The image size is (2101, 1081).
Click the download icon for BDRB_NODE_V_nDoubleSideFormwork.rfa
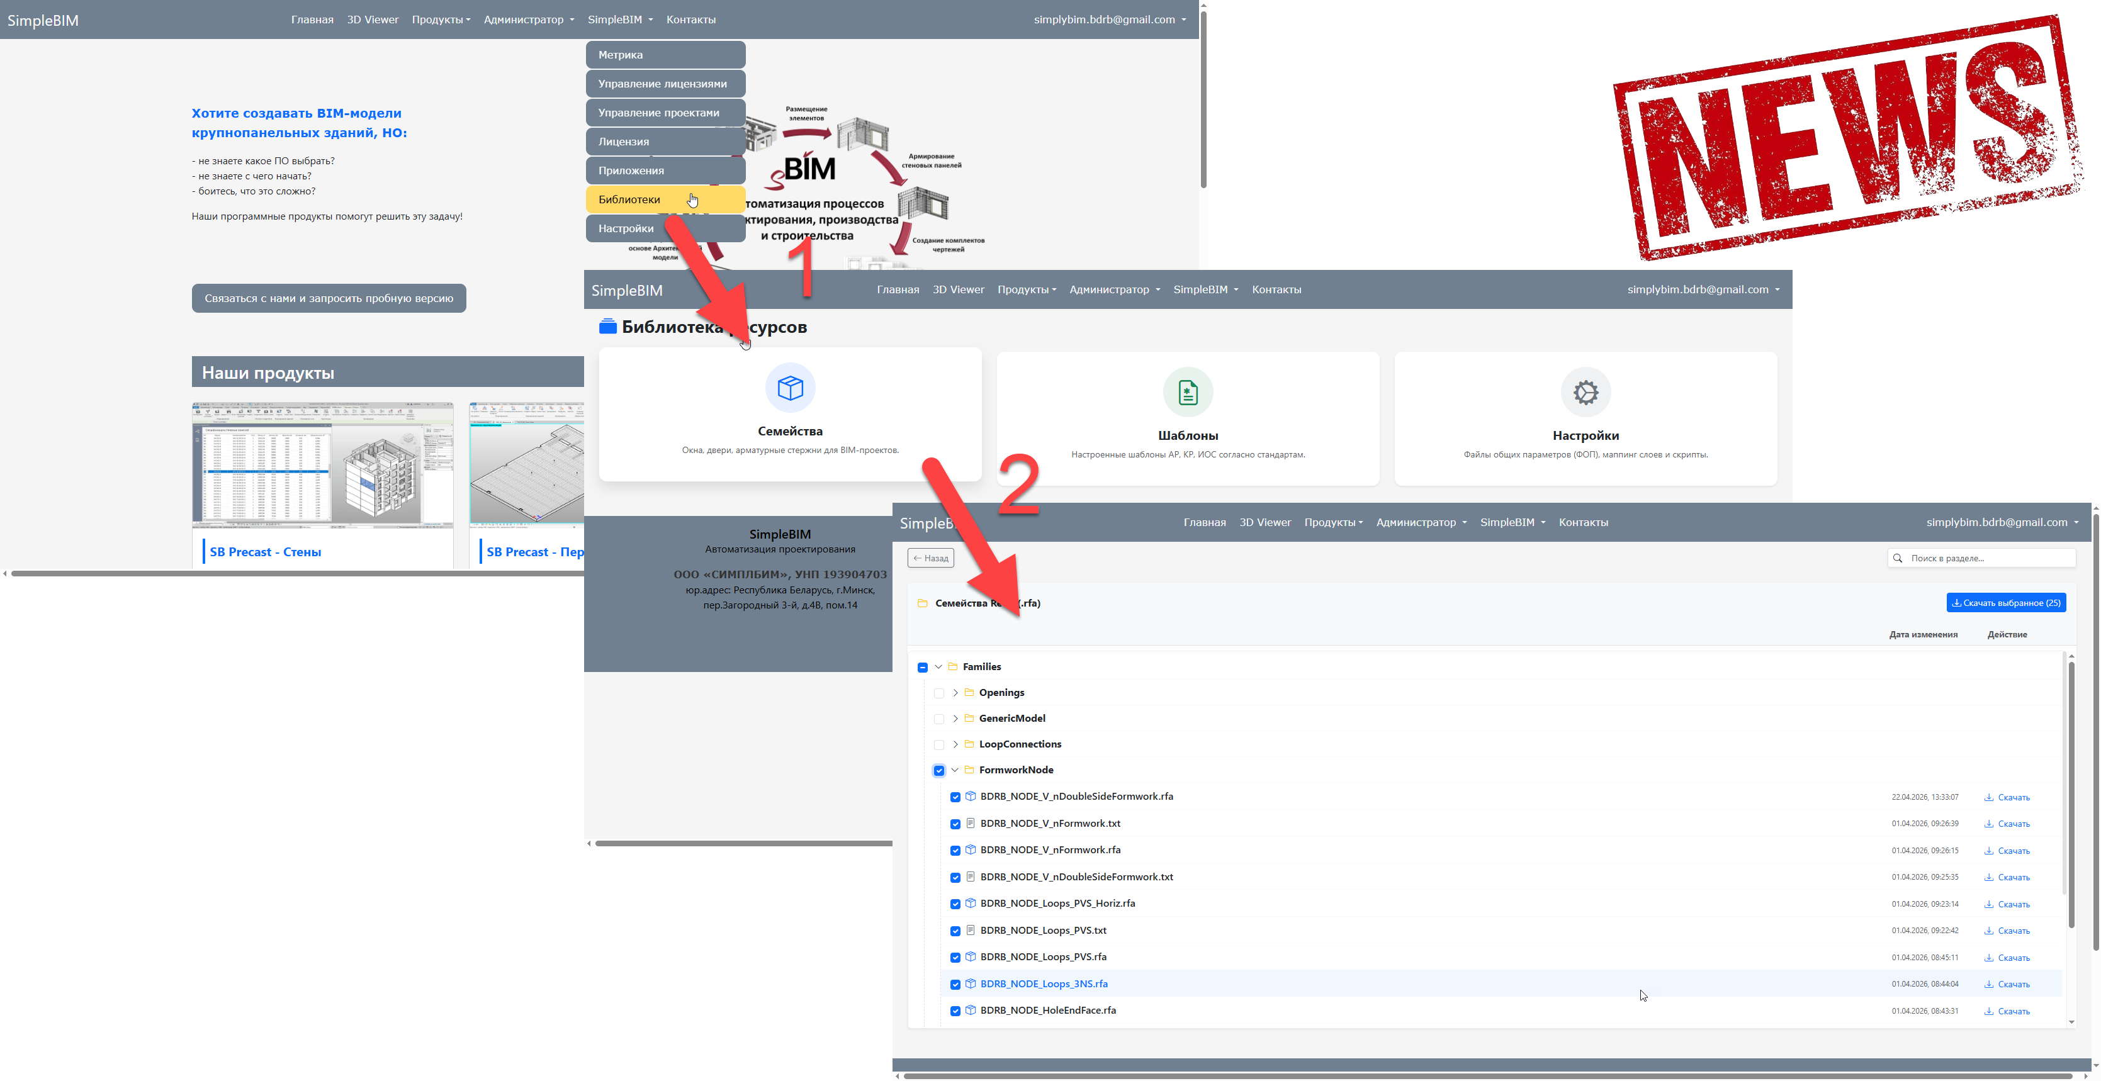click(1989, 797)
